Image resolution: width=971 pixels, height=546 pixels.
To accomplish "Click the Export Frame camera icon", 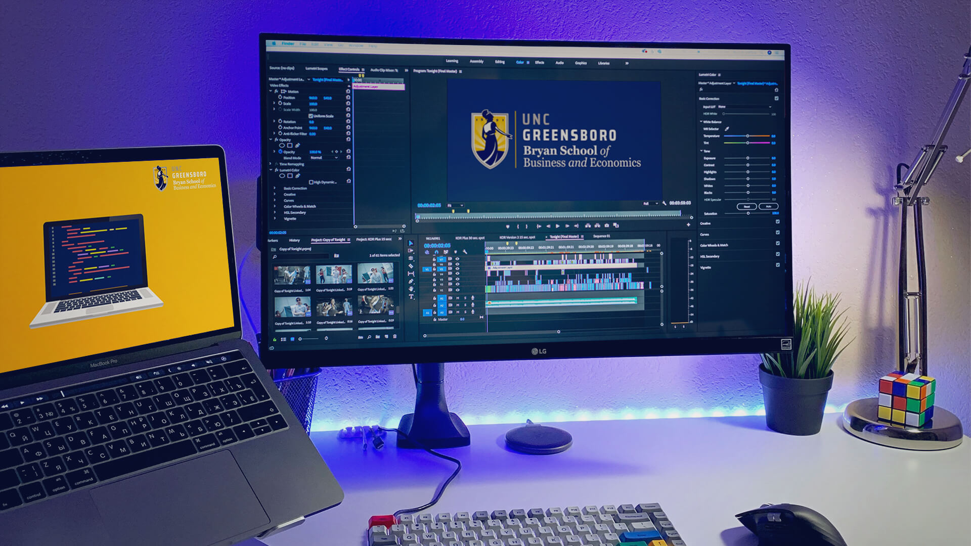I will click(x=606, y=225).
